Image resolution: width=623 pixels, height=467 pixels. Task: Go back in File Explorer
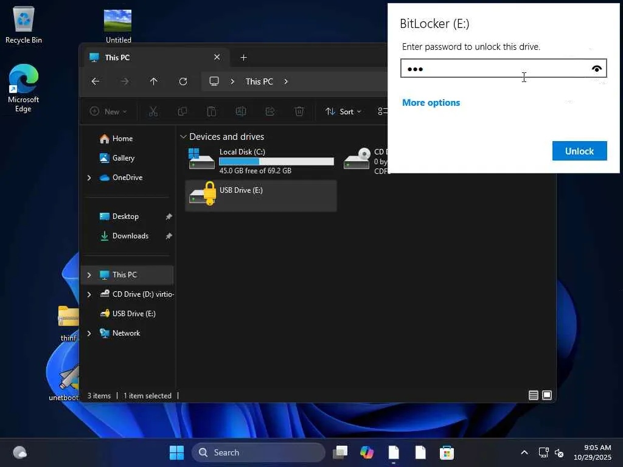tap(96, 81)
